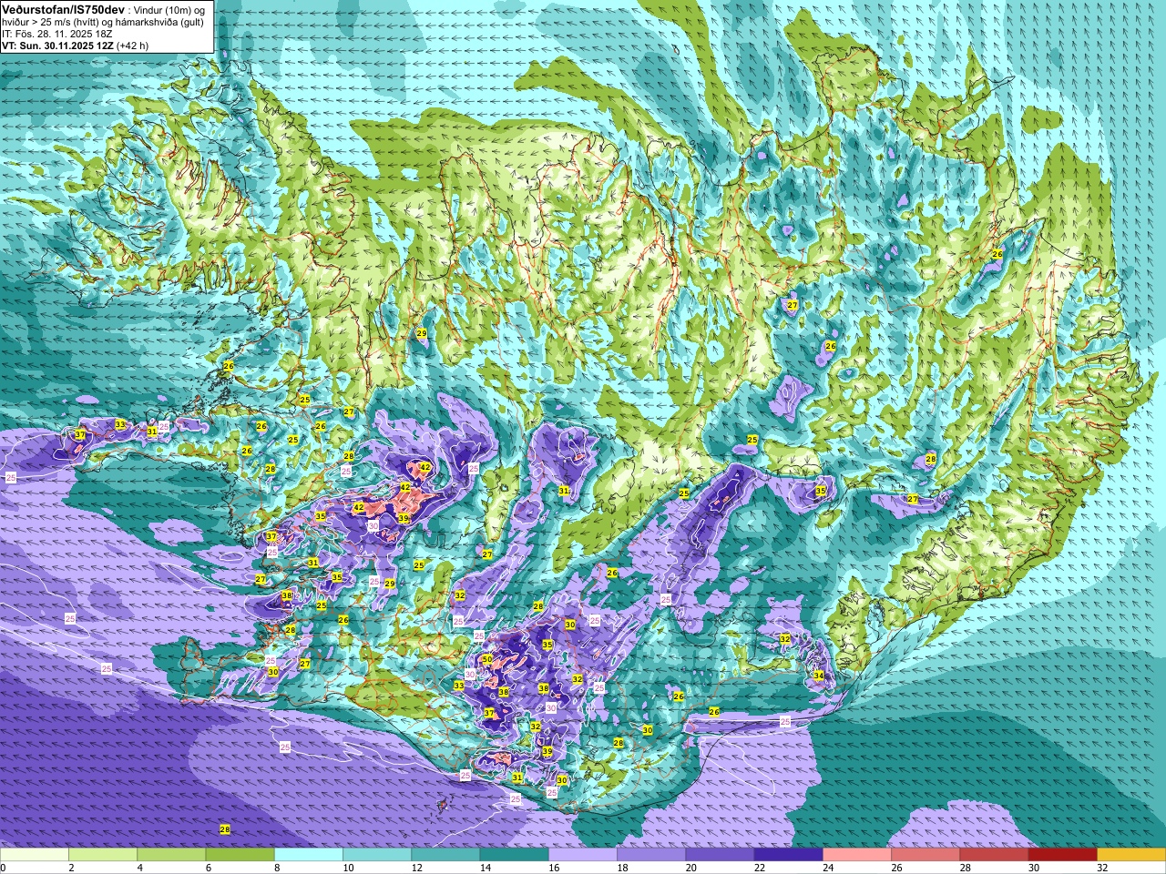
Task: Pick the medium green 4–6 m/s legend swatch
Action: coord(171,855)
